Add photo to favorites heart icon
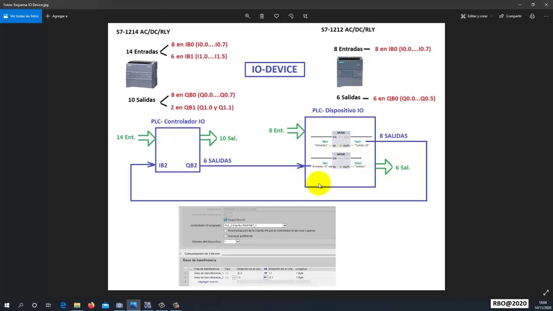 [x=276, y=16]
